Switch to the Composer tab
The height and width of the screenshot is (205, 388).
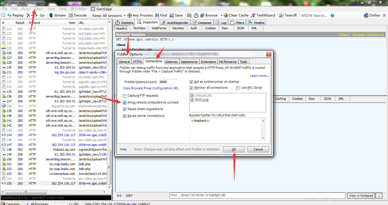(x=202, y=22)
